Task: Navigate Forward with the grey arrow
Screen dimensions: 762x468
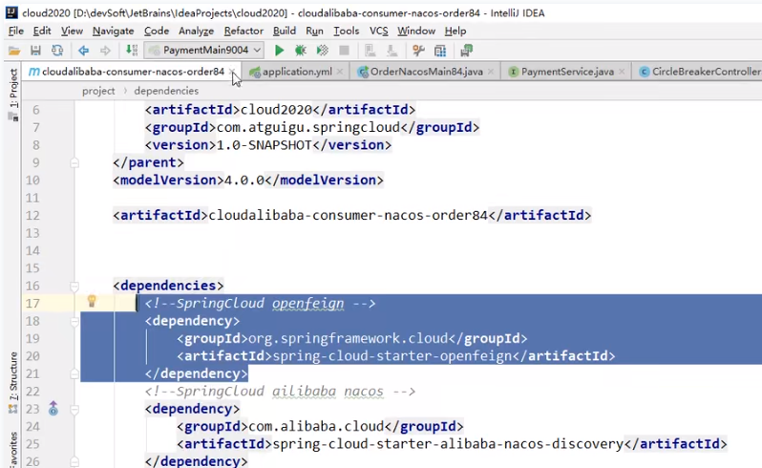Action: coord(105,51)
